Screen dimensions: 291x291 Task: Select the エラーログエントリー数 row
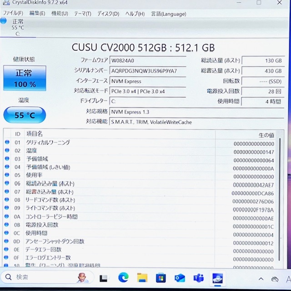(x=140, y=258)
